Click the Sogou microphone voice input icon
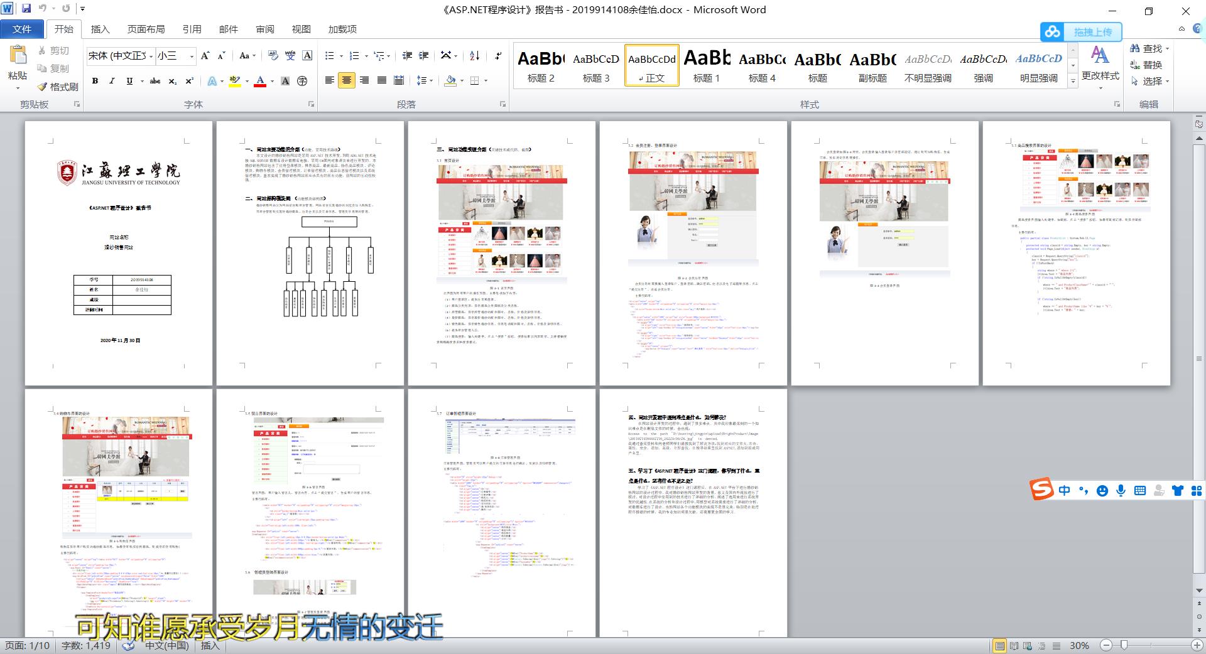The height and width of the screenshot is (654, 1206). click(1121, 491)
